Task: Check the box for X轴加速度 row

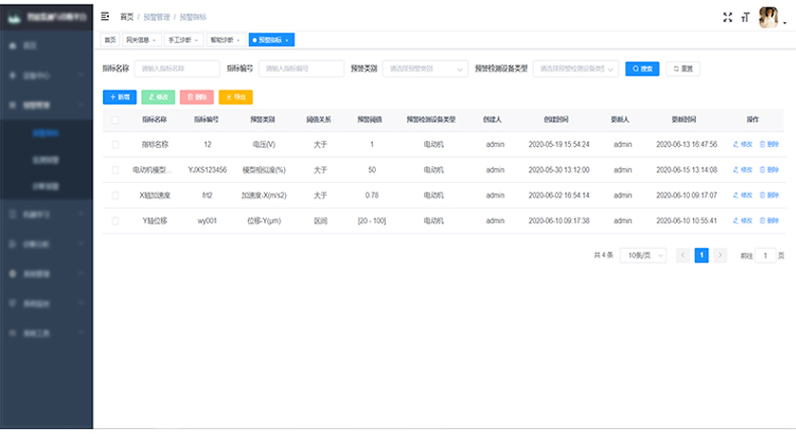Action: click(x=115, y=196)
